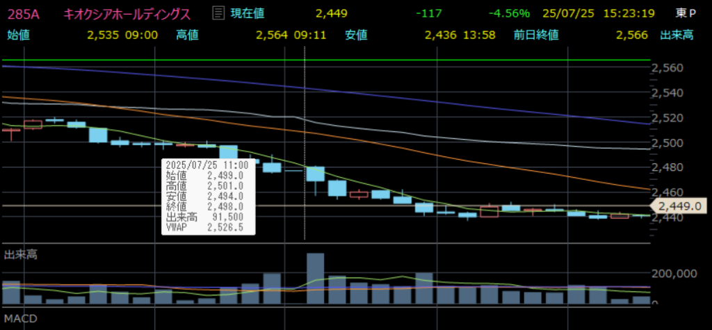Click the 現在値 label in the header
Viewport: 712px width, 330px height.
click(248, 13)
